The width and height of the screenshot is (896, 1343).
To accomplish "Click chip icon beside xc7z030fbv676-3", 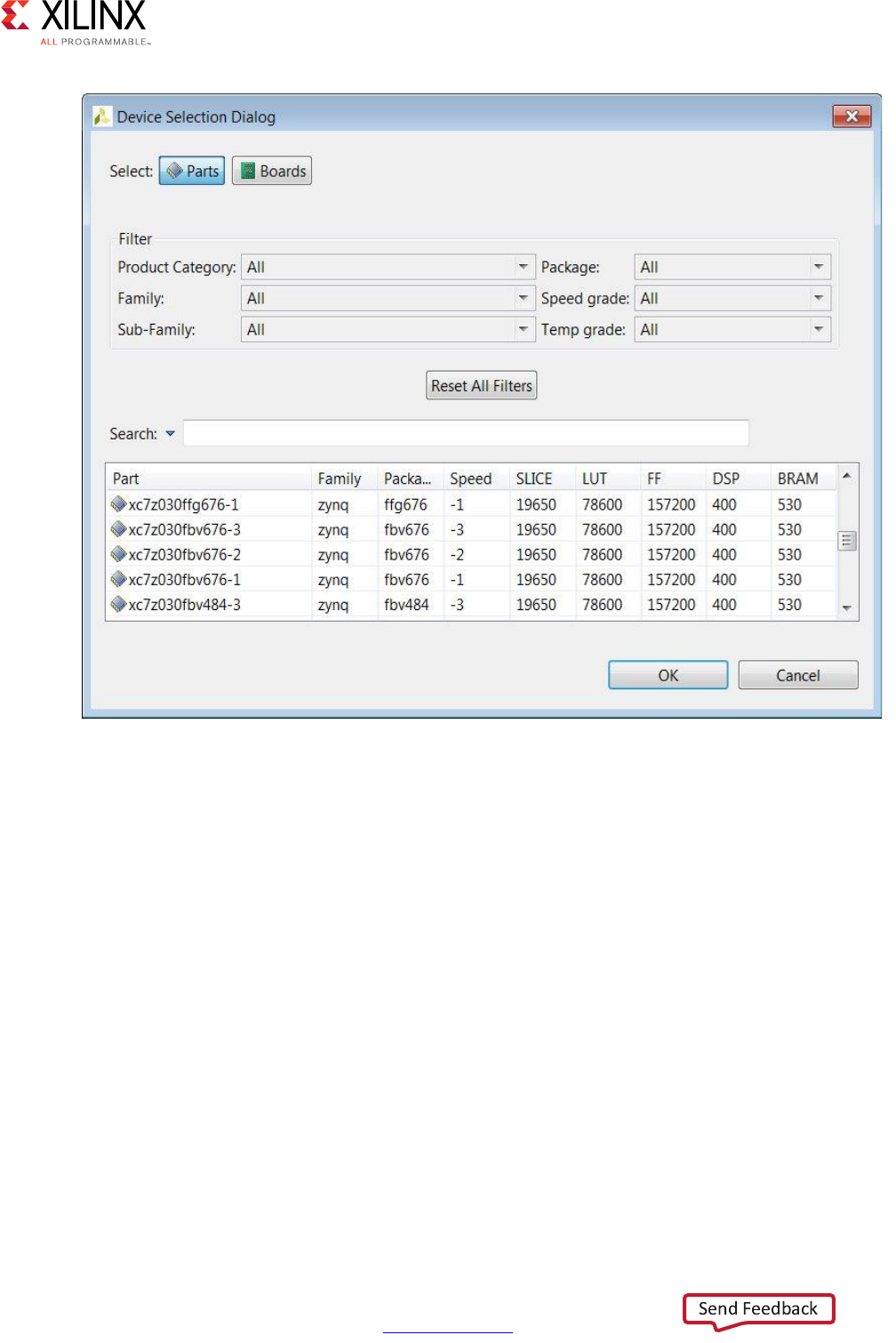I will point(118,529).
